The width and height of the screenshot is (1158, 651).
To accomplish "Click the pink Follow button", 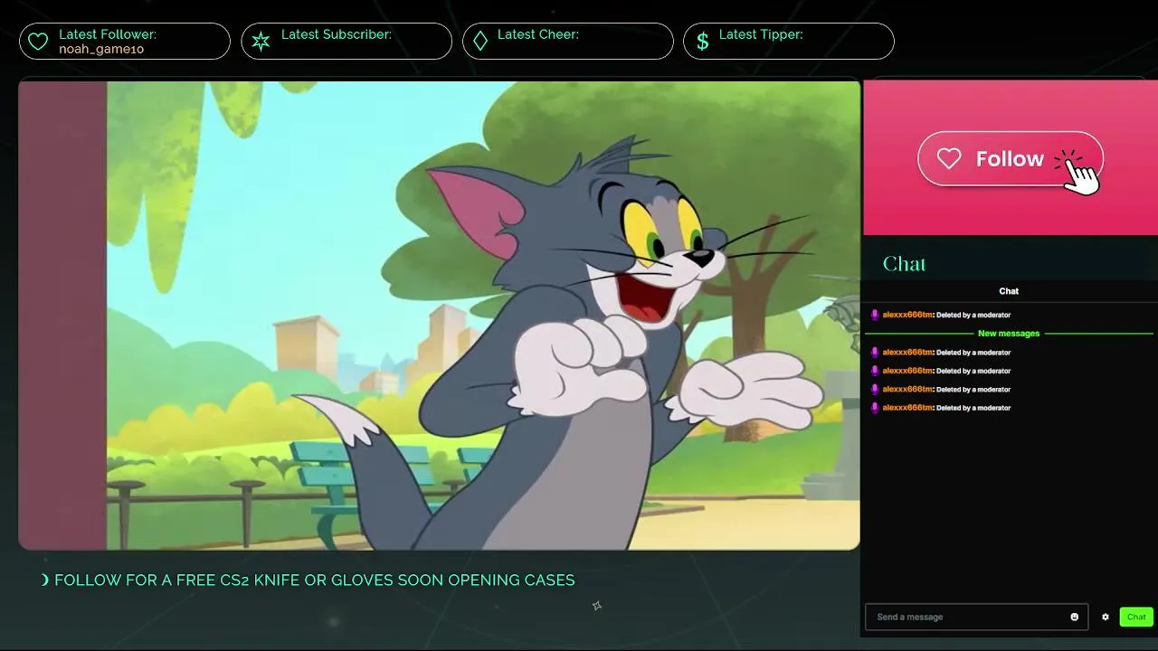I will click(x=1011, y=159).
